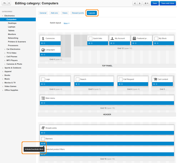The height and width of the screenshot is (163, 177).
Task: Open the gear dropdown menu in top toolbar
Action: [146, 3]
